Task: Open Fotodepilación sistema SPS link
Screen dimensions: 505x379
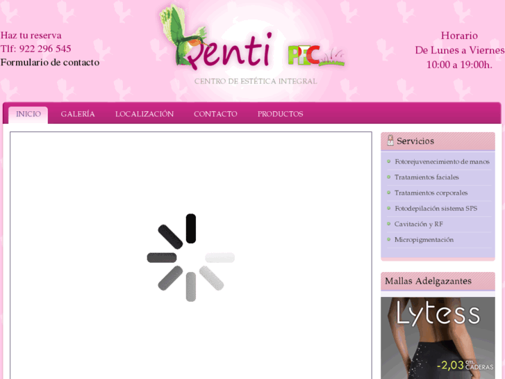Action: click(436, 209)
